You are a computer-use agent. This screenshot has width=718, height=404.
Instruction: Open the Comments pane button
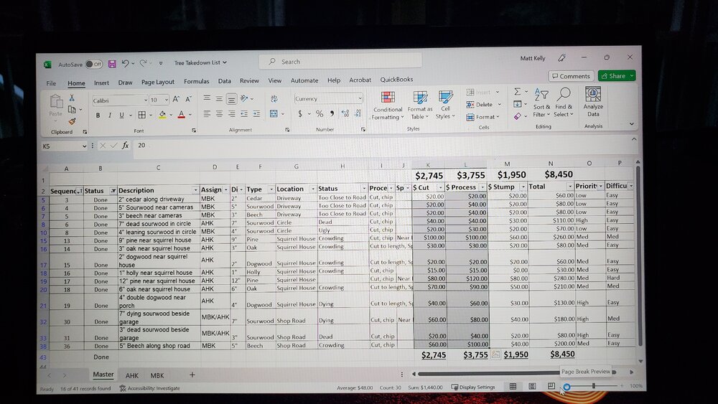[571, 76]
